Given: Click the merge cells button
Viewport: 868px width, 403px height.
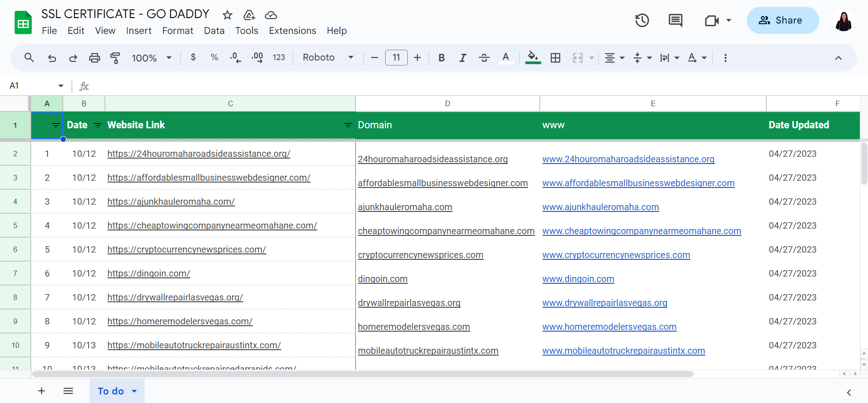Looking at the screenshot, I should pos(578,58).
